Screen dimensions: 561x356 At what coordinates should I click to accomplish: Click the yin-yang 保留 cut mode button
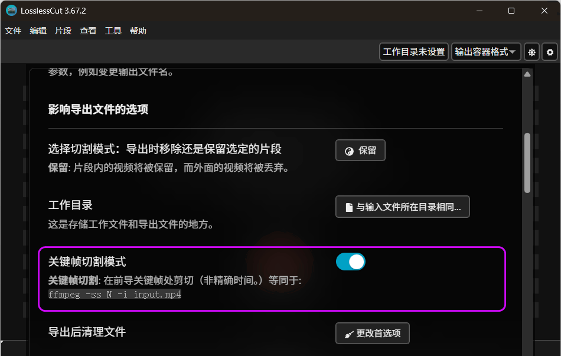(x=360, y=151)
